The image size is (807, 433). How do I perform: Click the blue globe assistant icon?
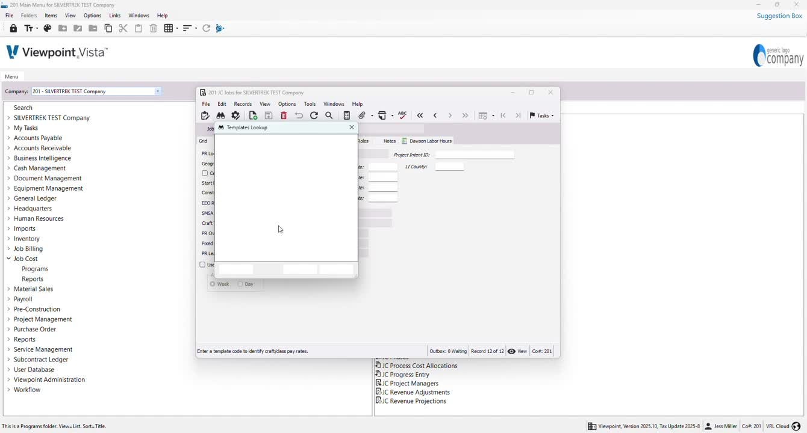click(220, 28)
